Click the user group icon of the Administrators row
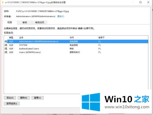The height and width of the screenshot is (115, 153). click(x=6, y=41)
